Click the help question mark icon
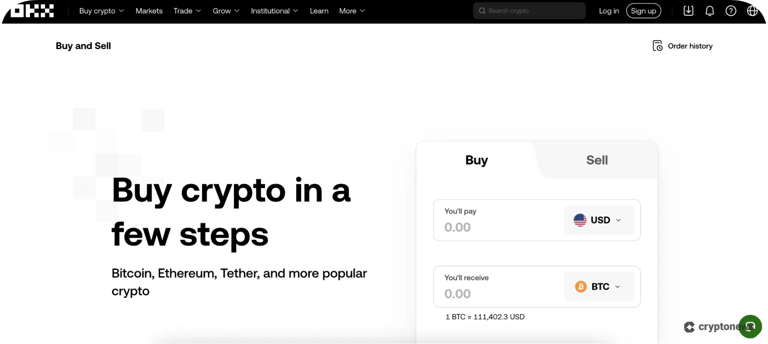Screen dimensions: 768x344 click(x=731, y=11)
